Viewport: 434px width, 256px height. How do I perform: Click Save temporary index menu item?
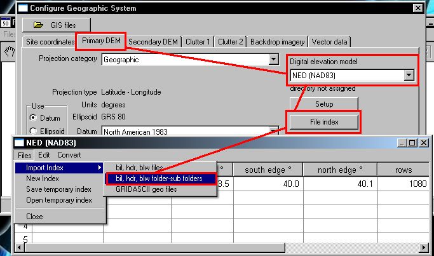point(58,189)
